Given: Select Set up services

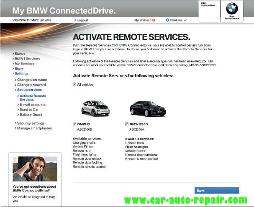Looking at the screenshot, I should coord(28,90).
